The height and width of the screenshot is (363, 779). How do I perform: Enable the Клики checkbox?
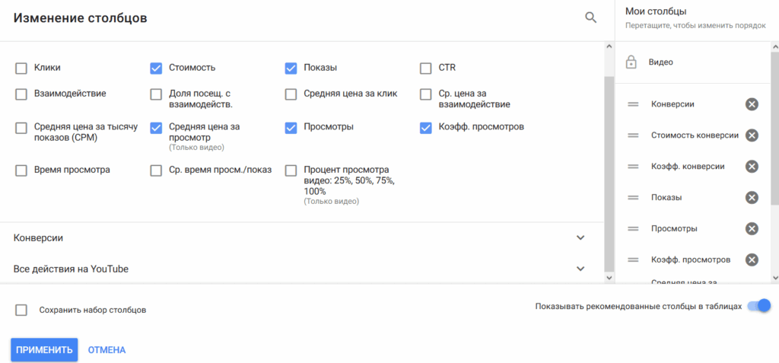(21, 68)
